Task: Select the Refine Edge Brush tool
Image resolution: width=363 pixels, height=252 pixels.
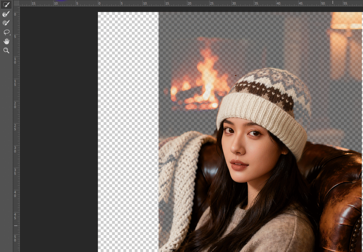Action: tap(6, 14)
